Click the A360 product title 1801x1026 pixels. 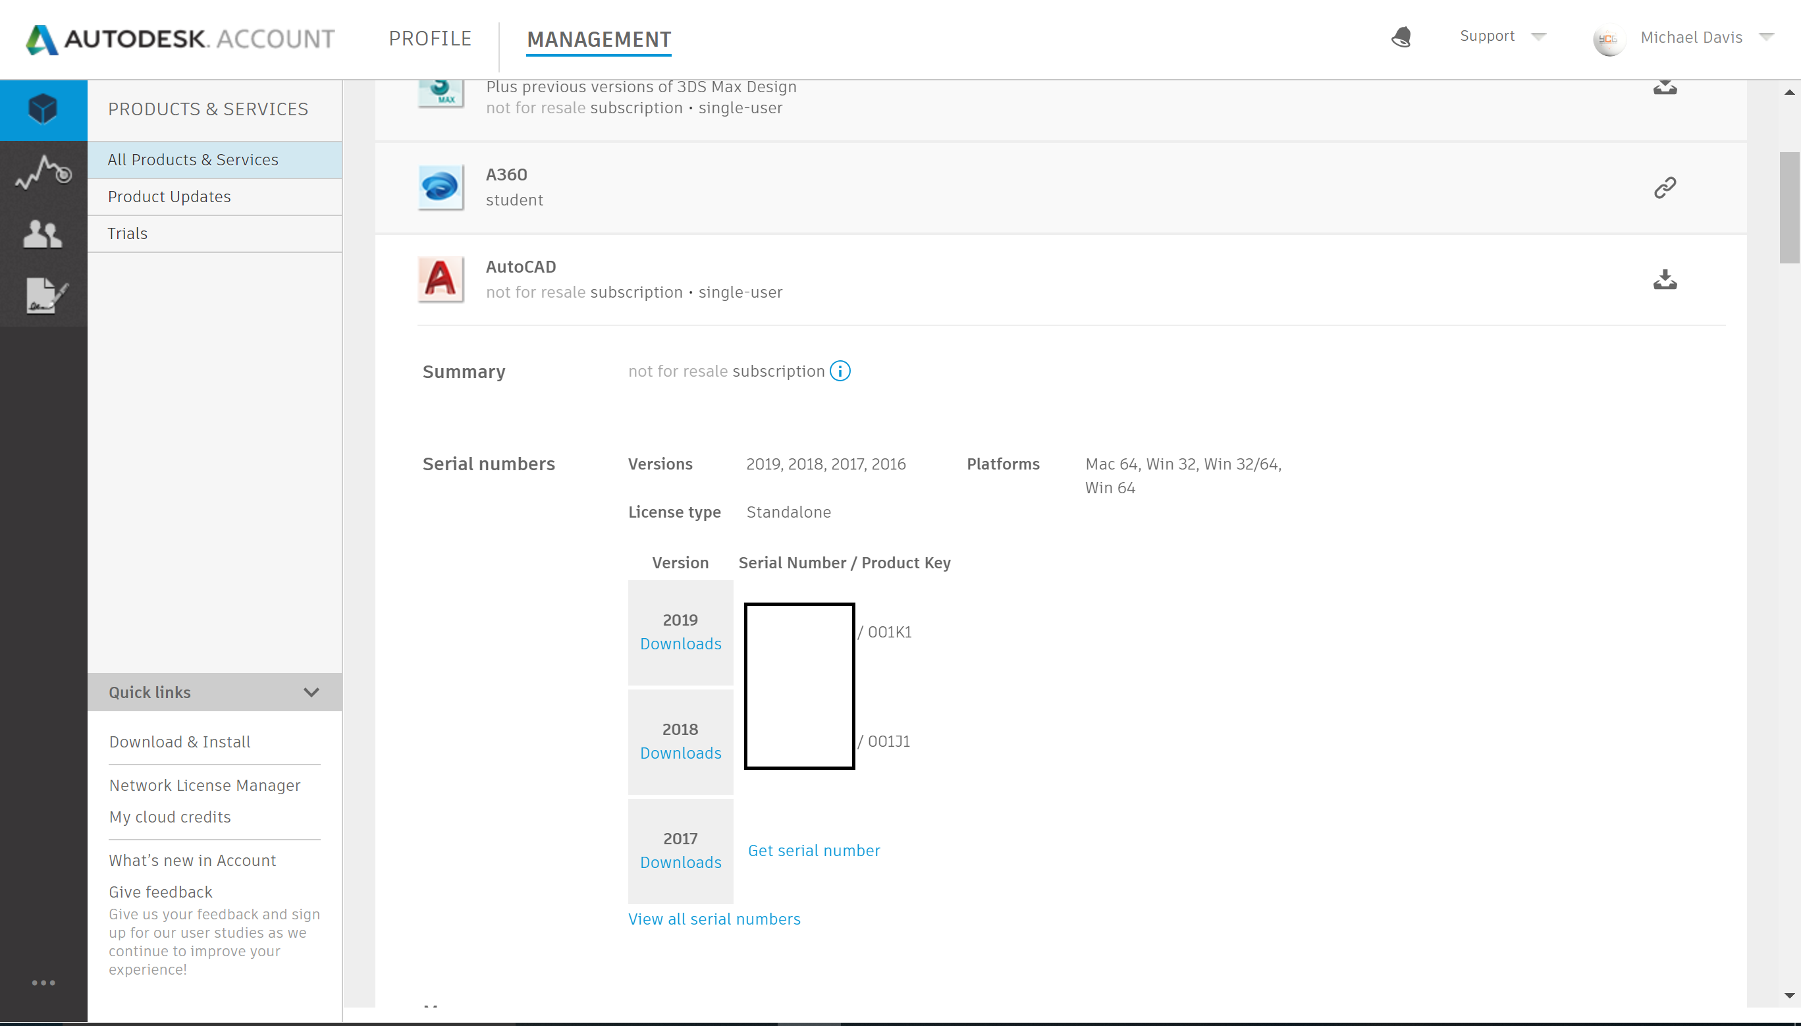coord(506,174)
